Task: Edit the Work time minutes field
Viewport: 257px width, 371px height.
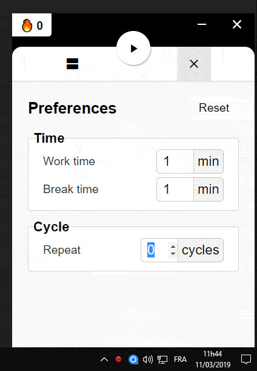Action: click(175, 162)
